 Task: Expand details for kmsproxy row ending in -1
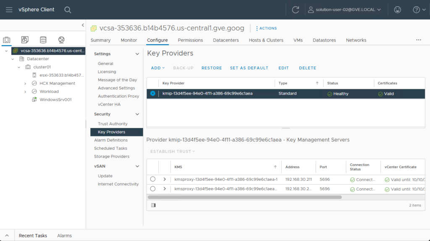(165, 179)
